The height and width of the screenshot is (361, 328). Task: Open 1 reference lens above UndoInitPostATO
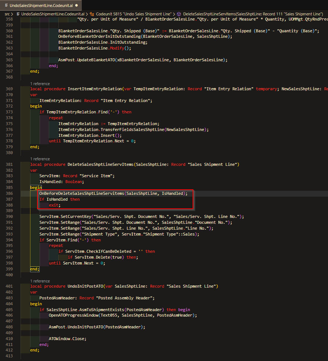tap(40, 281)
